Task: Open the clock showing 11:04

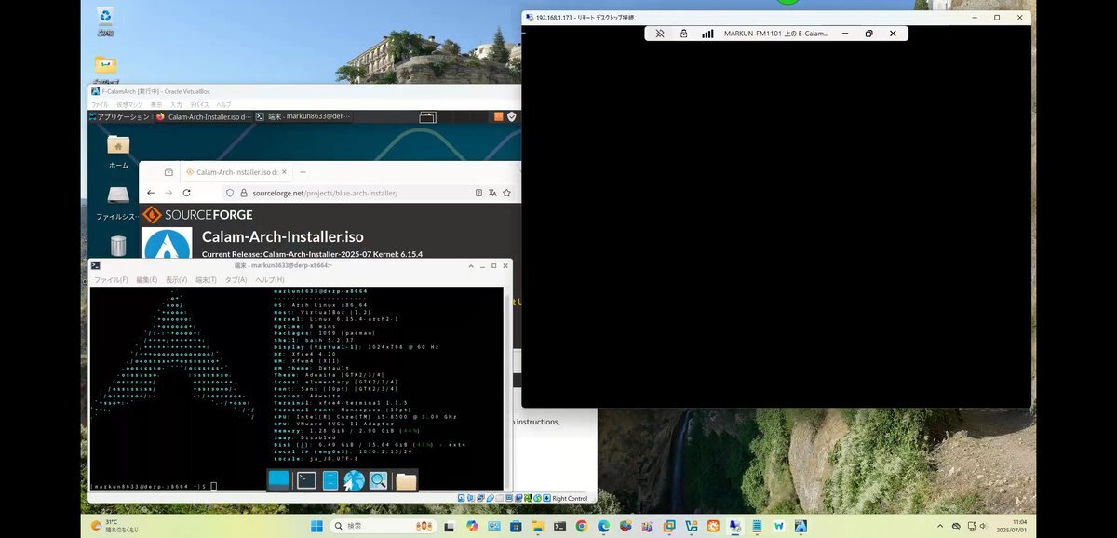Action: tap(1010, 526)
